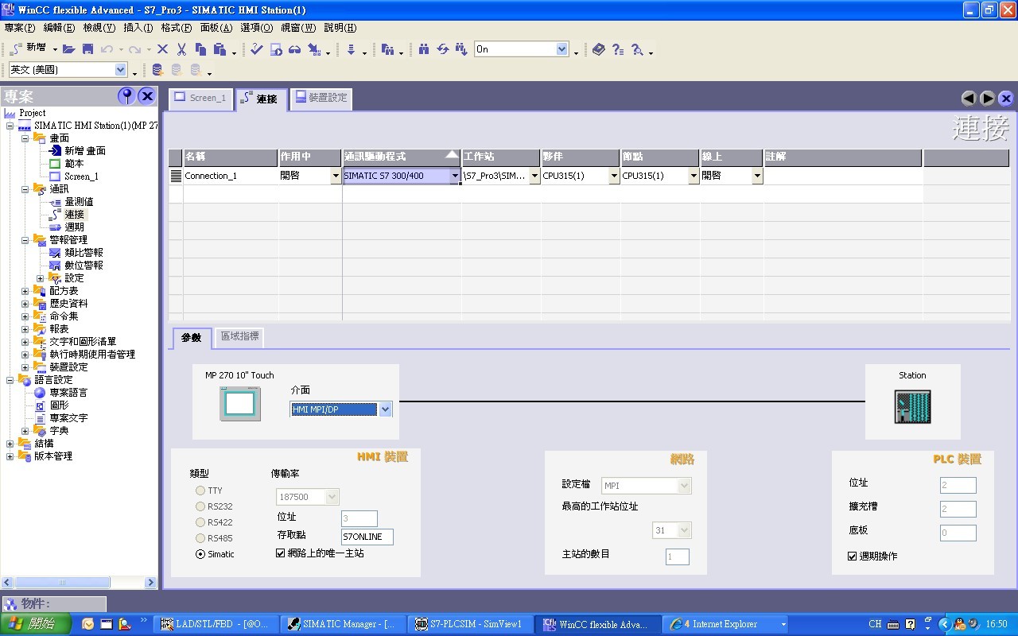
Task: Expand the 報表 tree node
Action: click(x=25, y=329)
